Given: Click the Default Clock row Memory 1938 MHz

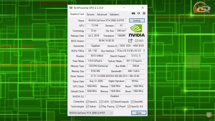Looking at the screenshot, I should coord(116,91).
